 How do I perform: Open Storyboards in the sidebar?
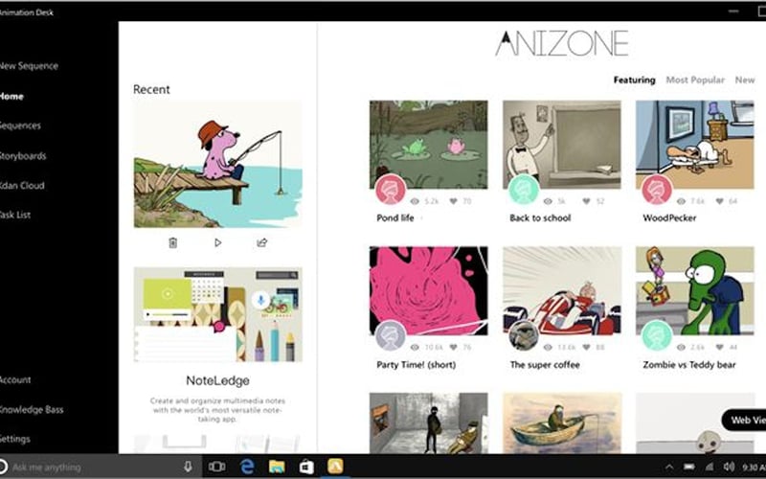23,156
